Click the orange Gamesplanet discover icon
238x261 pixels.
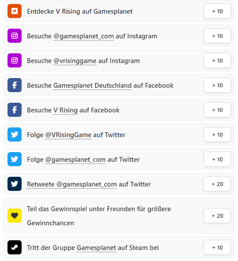coord(15,11)
